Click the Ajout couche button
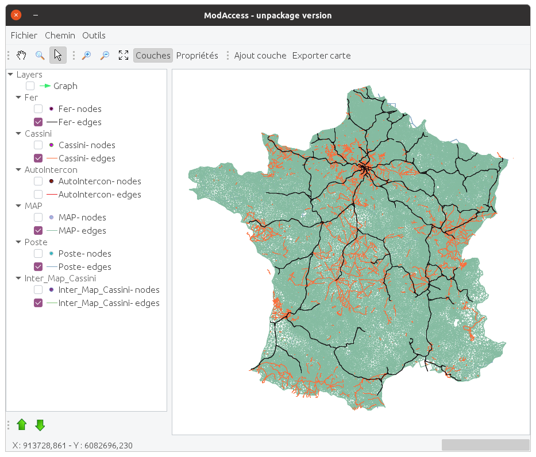The height and width of the screenshot is (457, 536). [260, 55]
